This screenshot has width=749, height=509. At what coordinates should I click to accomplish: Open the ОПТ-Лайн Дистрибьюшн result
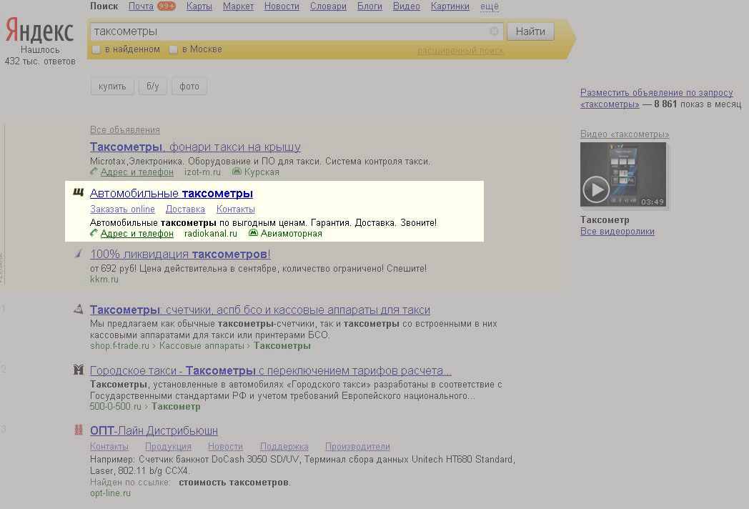pos(154,430)
